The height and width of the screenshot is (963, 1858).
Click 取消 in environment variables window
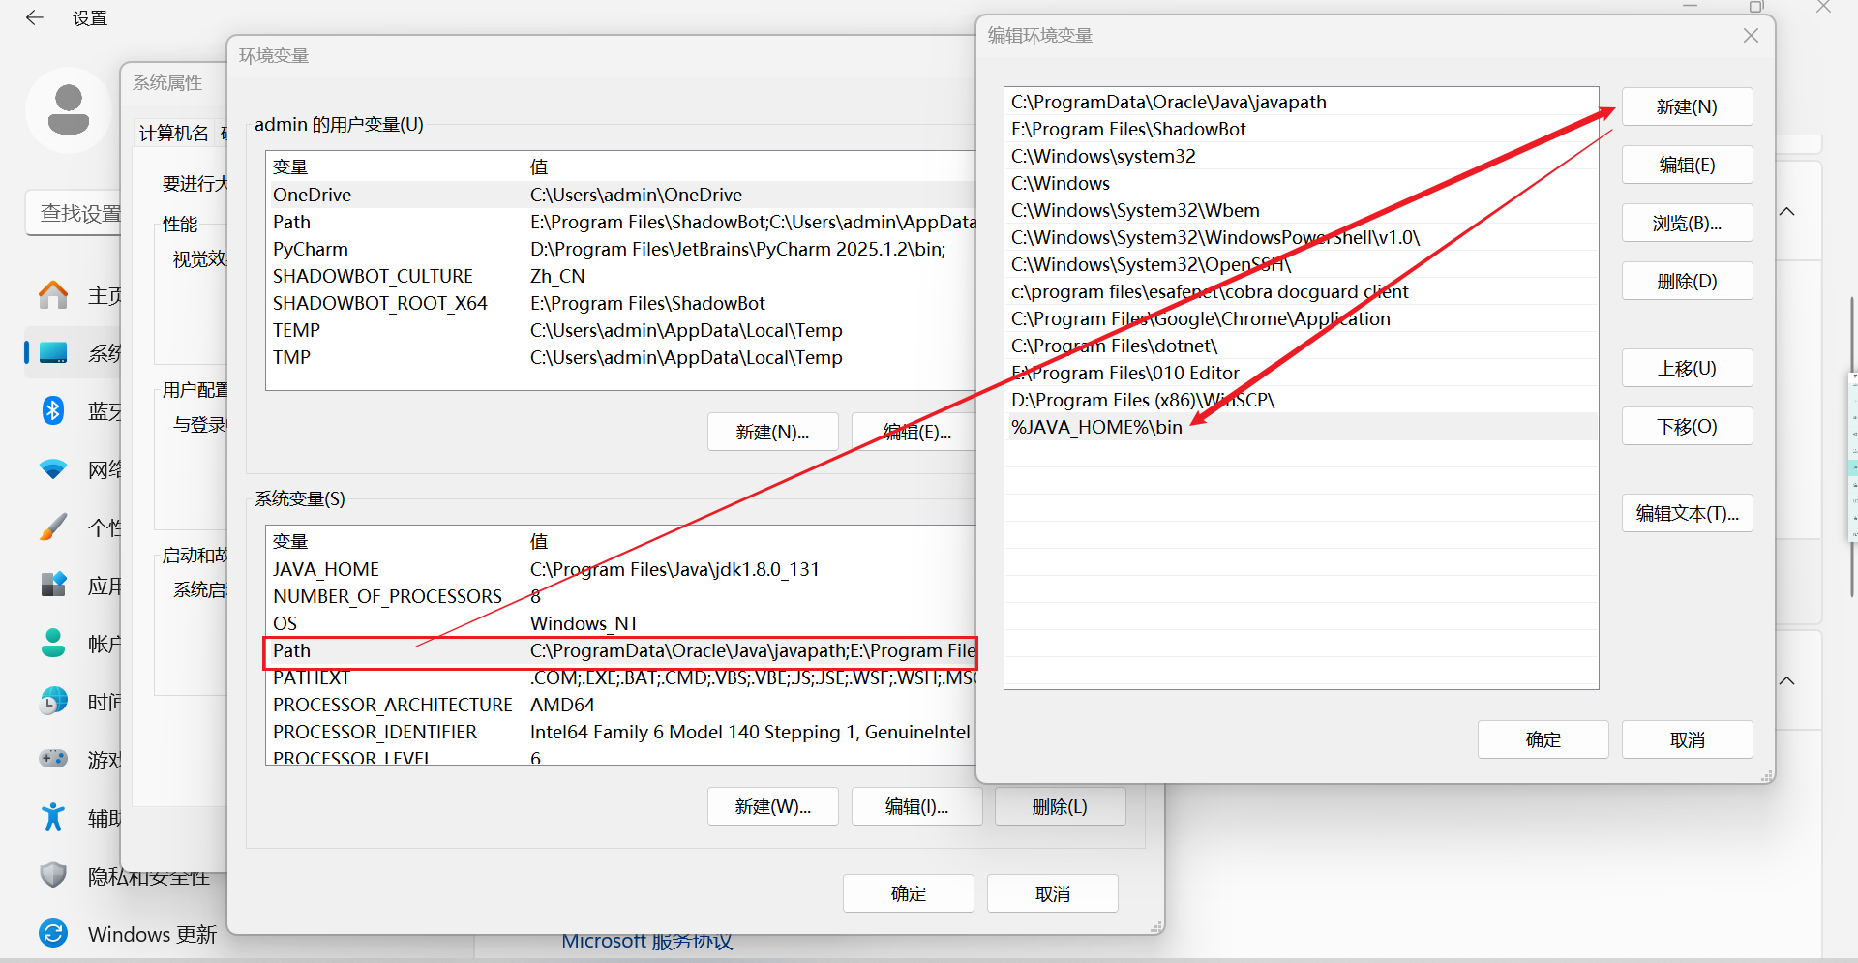click(1052, 893)
